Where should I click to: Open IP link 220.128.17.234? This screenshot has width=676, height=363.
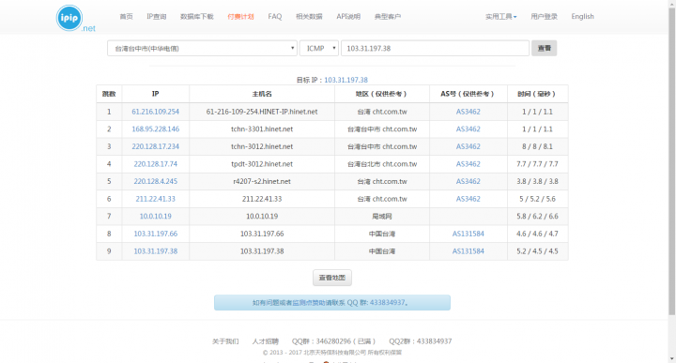click(155, 146)
